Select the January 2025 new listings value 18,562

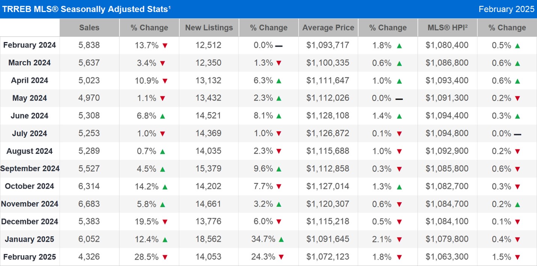click(209, 239)
